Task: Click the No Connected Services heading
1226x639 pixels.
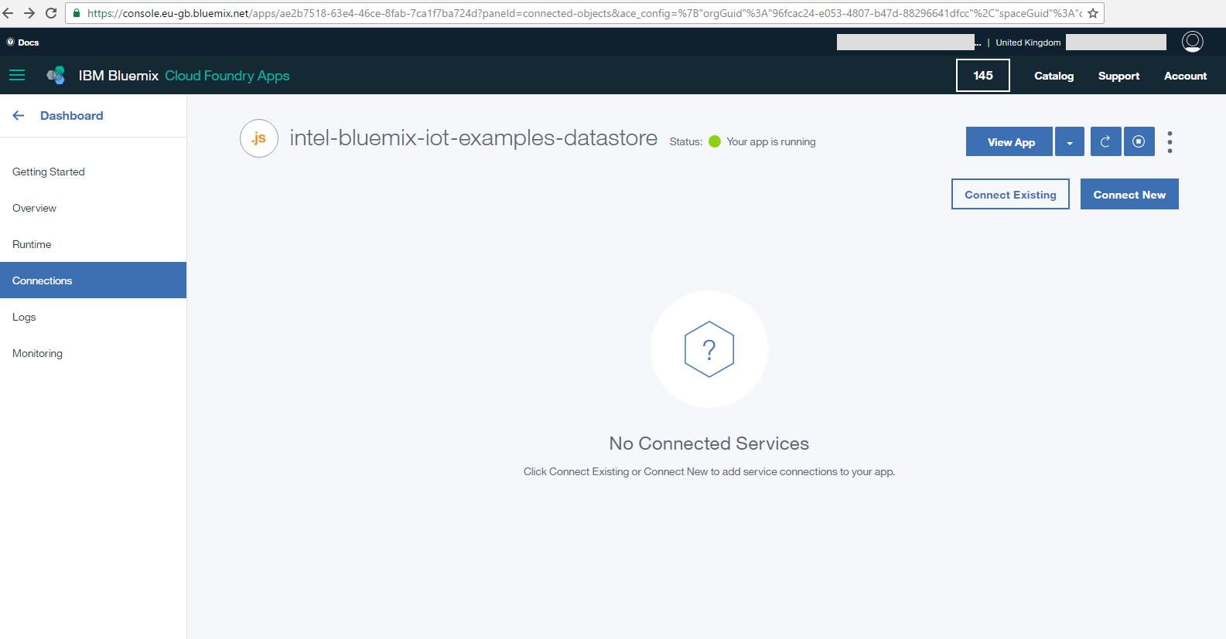Action: pos(709,444)
